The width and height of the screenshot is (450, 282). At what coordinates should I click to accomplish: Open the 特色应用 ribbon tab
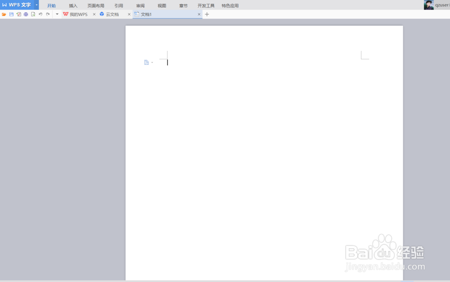click(230, 6)
